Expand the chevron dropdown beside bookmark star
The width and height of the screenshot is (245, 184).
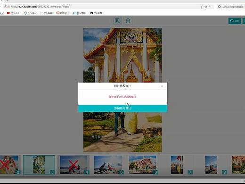tap(210, 7)
